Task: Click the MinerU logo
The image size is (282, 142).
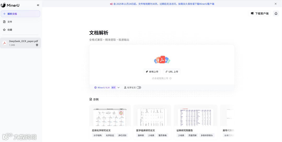Action: click(10, 5)
